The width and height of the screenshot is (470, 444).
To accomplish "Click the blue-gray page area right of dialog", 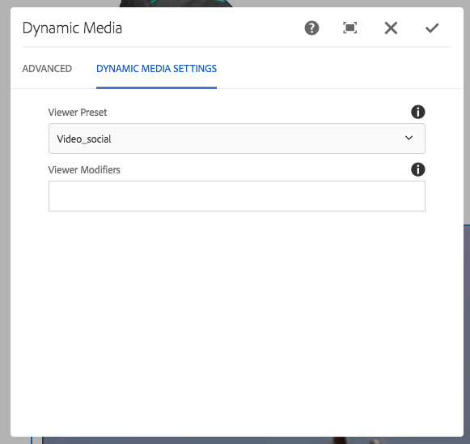I will click(x=467, y=331).
